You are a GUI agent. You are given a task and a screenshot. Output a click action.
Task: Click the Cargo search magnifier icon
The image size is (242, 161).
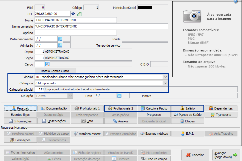tap(47, 64)
